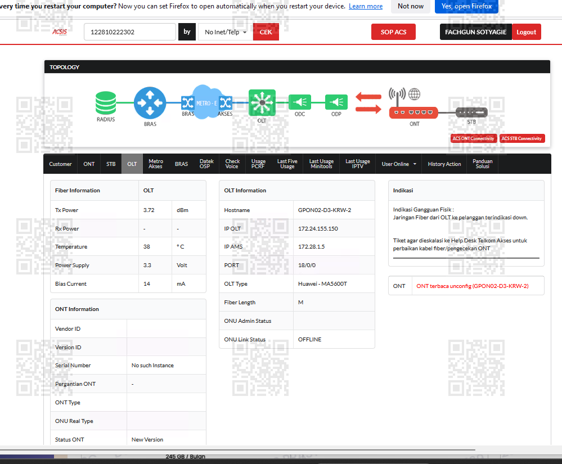Switch to the STB tab
The image size is (562, 464).
111,164
